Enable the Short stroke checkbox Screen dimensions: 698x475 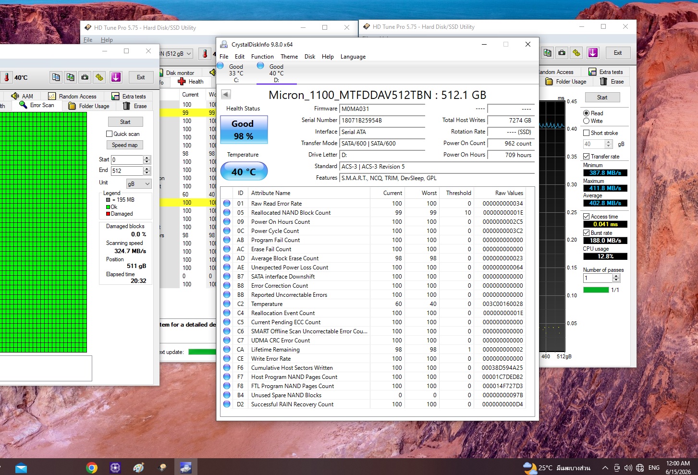point(586,133)
